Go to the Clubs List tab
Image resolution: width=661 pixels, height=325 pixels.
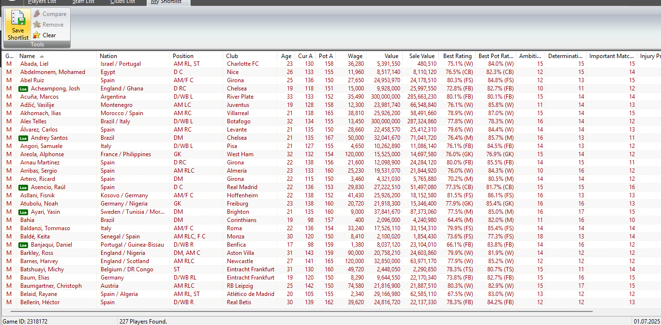click(122, 2)
